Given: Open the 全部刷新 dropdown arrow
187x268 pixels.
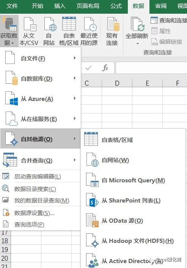Looking at the screenshot, I should [137, 44].
